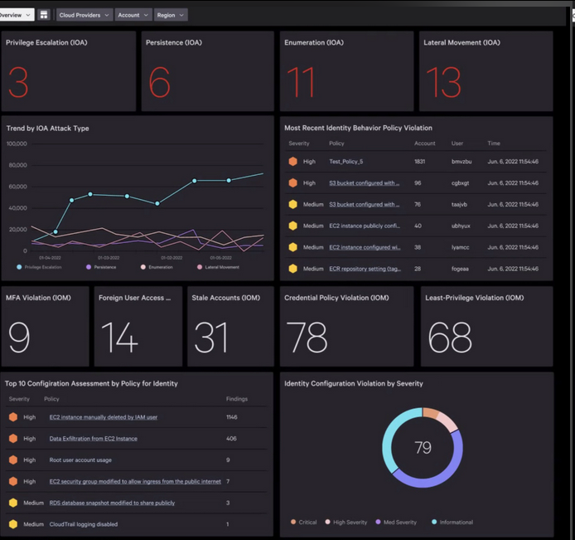Open the RDS database snapshot modified to share publicly link
Screen dimensions: 575x540
(112, 503)
